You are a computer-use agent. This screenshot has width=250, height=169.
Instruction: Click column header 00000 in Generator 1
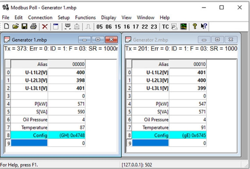click(67, 64)
